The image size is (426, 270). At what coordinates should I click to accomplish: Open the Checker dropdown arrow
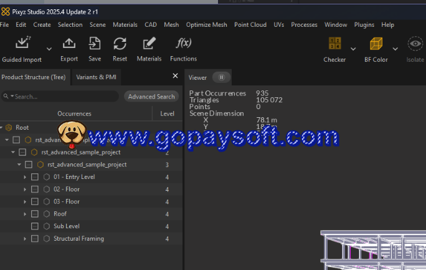click(x=353, y=49)
